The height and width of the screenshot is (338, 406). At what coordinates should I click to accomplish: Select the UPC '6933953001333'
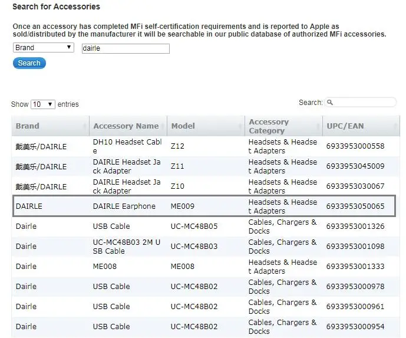pos(355,267)
